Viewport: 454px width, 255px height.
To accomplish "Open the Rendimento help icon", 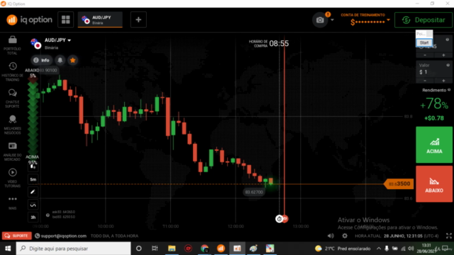I will pos(449,90).
